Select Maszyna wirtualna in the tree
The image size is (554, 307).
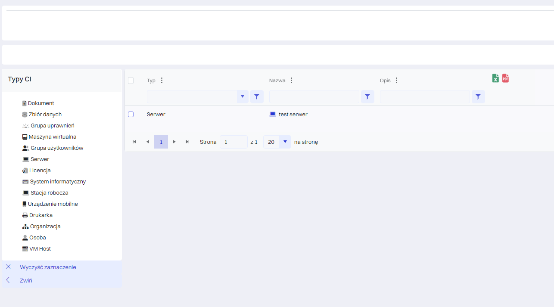pyautogui.click(x=52, y=137)
